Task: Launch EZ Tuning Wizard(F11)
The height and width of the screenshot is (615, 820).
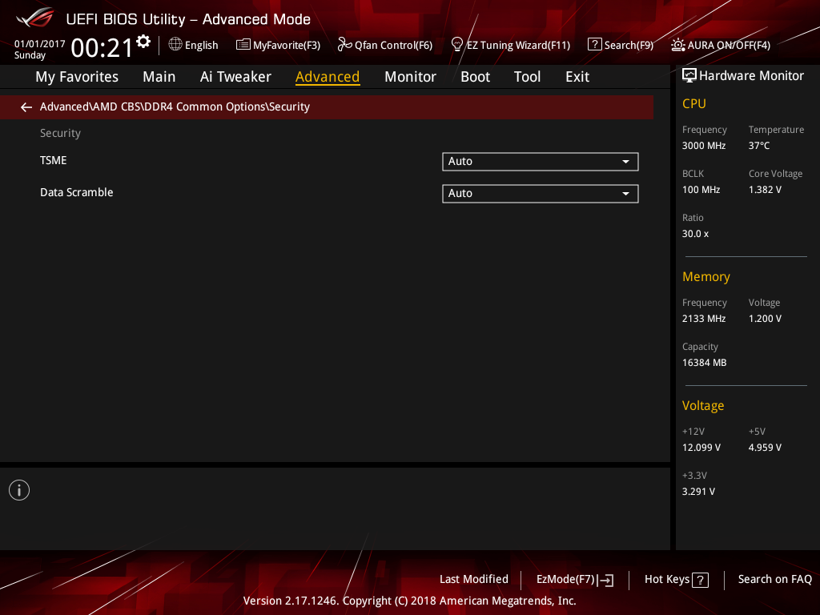Action: (x=518, y=46)
